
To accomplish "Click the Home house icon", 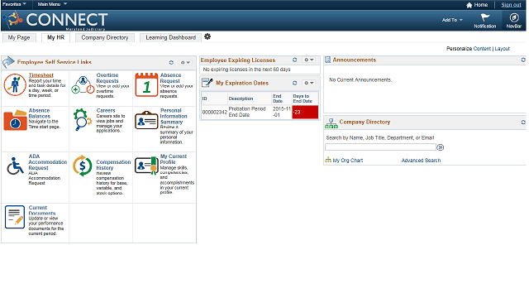I will tap(469, 5).
